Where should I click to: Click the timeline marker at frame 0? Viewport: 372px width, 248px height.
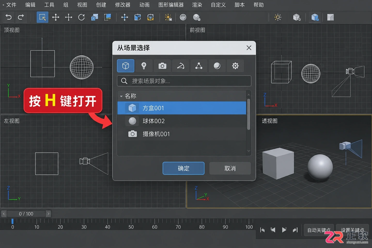click(x=12, y=221)
